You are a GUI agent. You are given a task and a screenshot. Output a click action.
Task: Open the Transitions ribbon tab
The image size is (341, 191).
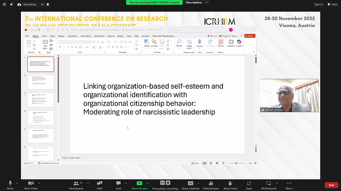tap(72, 36)
